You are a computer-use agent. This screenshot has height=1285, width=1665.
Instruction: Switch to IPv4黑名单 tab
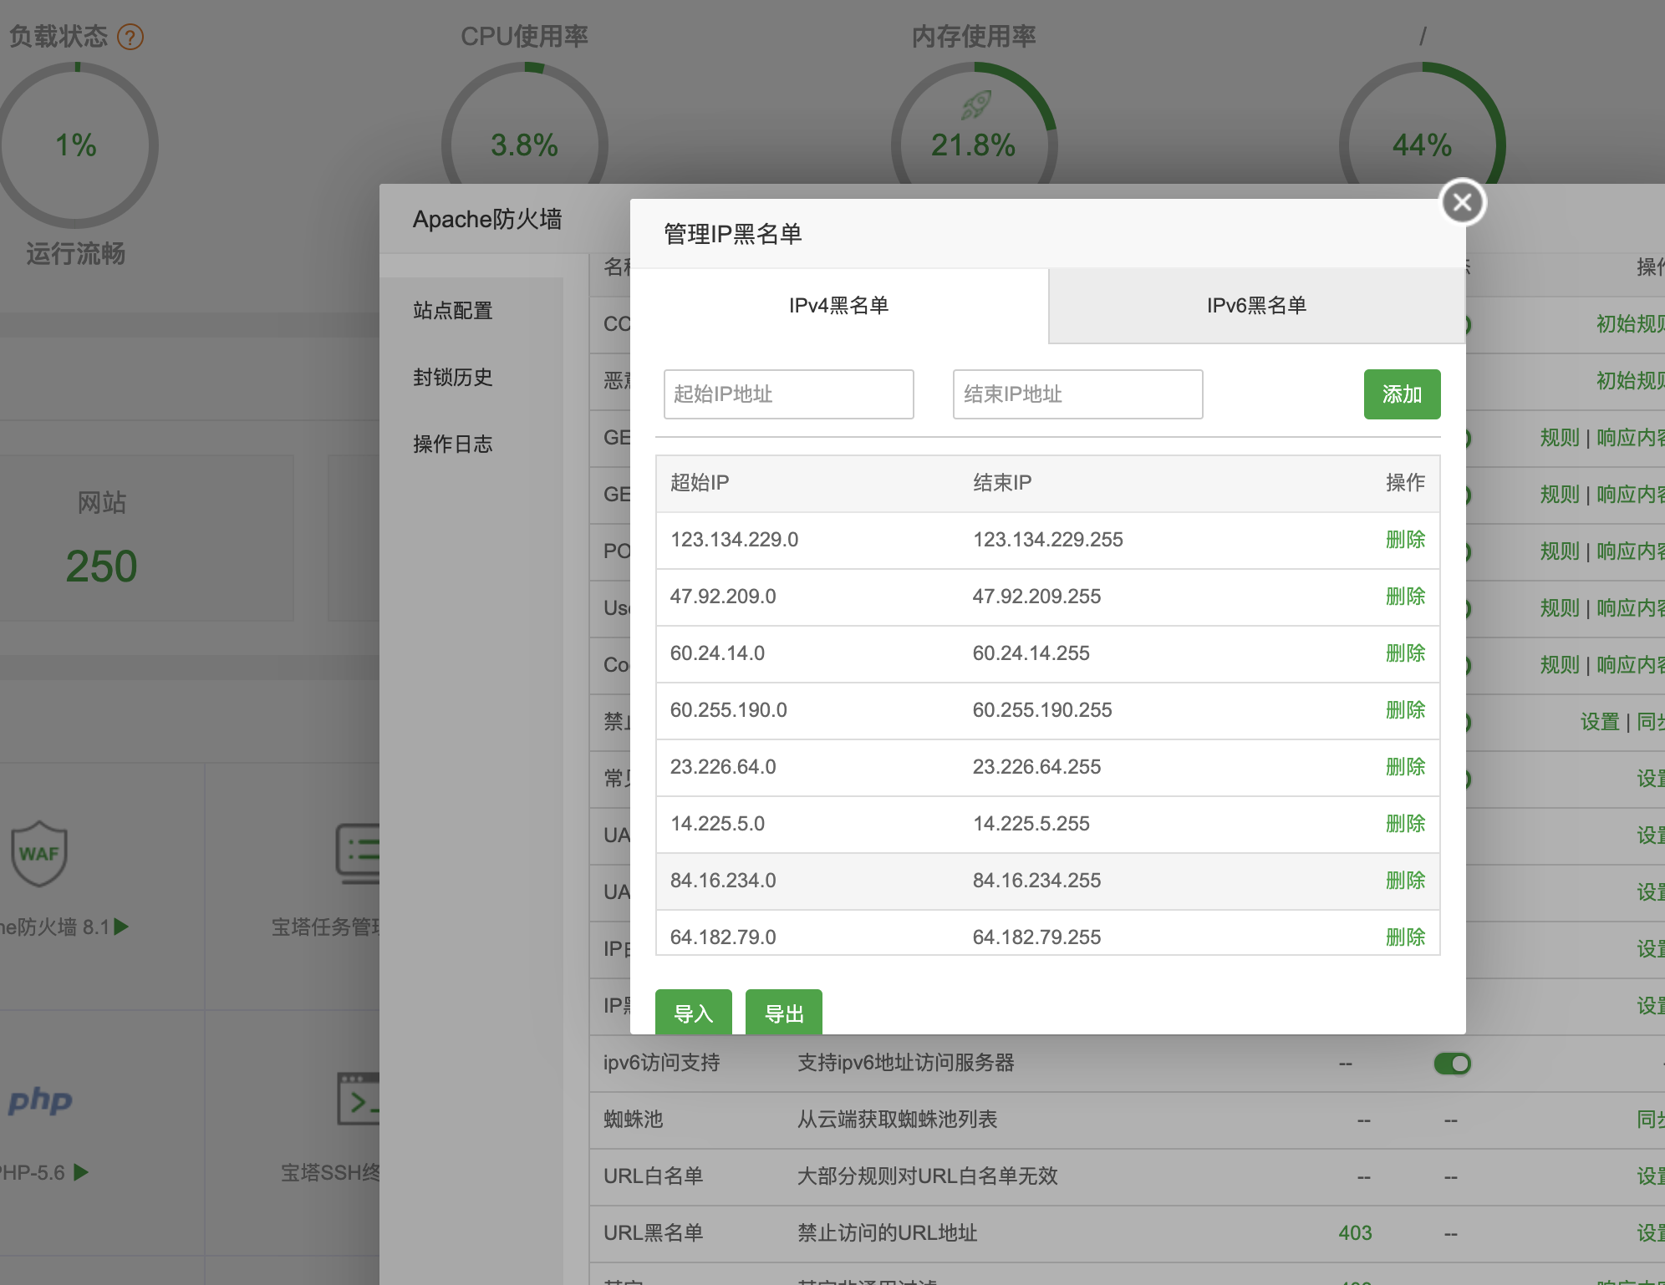click(839, 306)
